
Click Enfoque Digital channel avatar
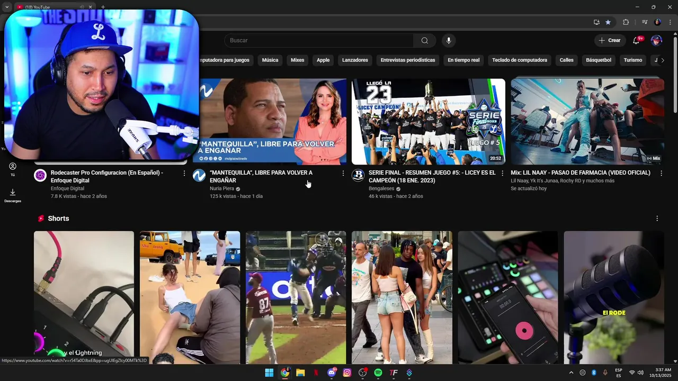(x=40, y=176)
